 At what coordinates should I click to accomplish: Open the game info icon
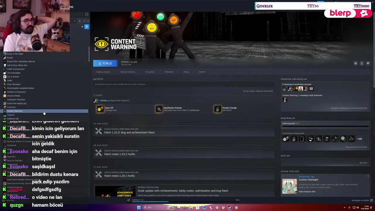pyautogui.click(x=362, y=63)
